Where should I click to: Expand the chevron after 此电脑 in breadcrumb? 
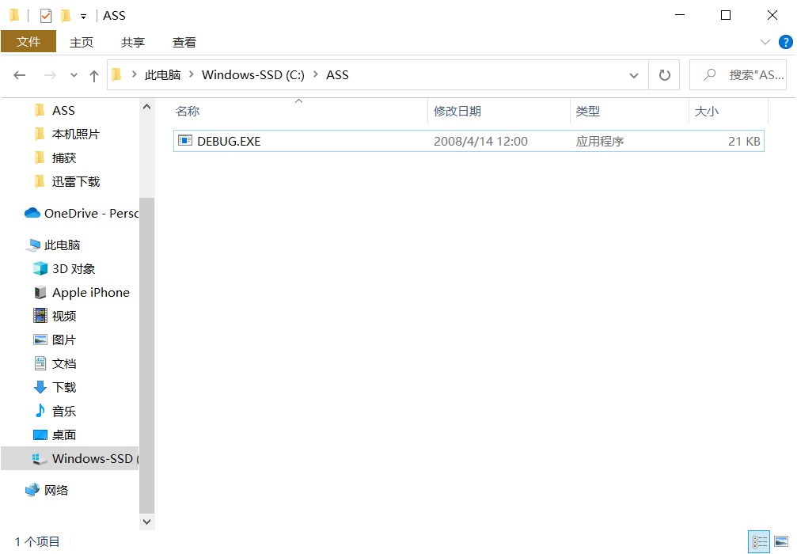[x=192, y=74]
